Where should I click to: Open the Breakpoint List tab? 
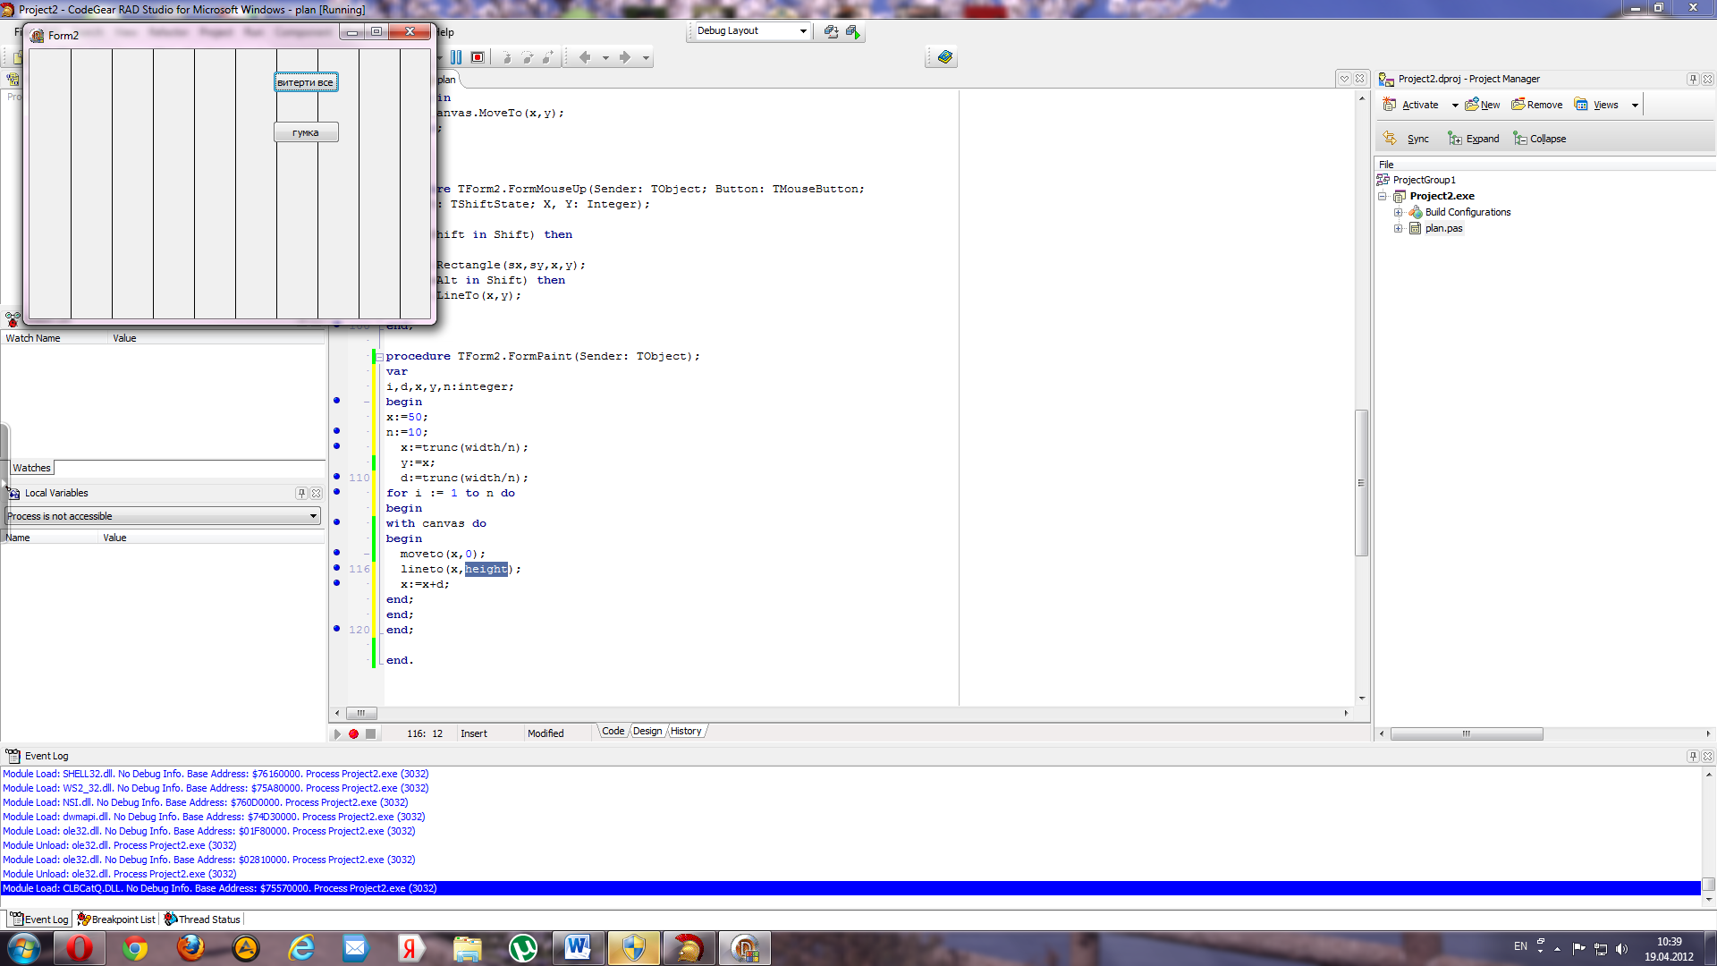pos(116,919)
